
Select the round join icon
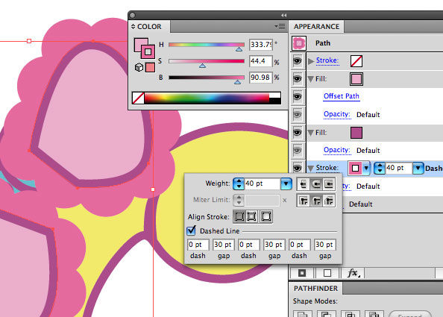click(316, 201)
